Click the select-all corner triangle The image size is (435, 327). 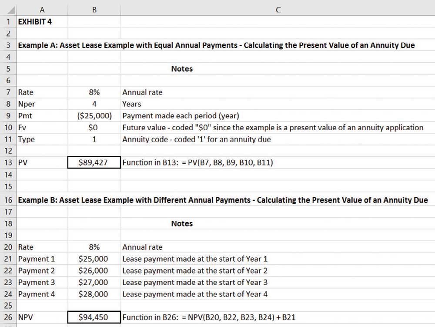11,10
